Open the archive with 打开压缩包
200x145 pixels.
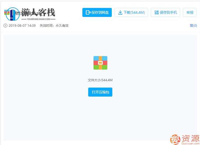click(100, 92)
